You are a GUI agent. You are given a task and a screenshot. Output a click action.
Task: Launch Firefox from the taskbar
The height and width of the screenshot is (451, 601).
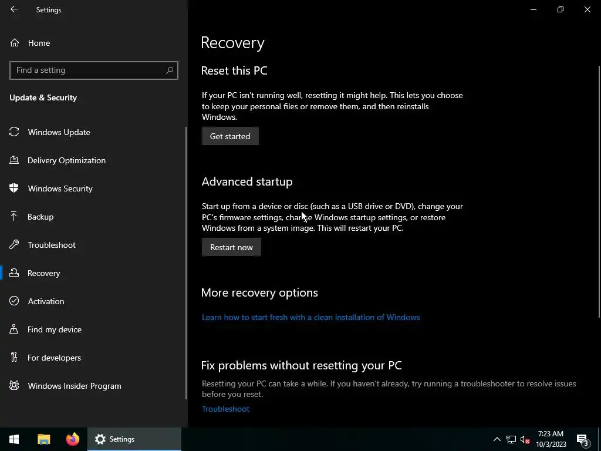click(73, 439)
